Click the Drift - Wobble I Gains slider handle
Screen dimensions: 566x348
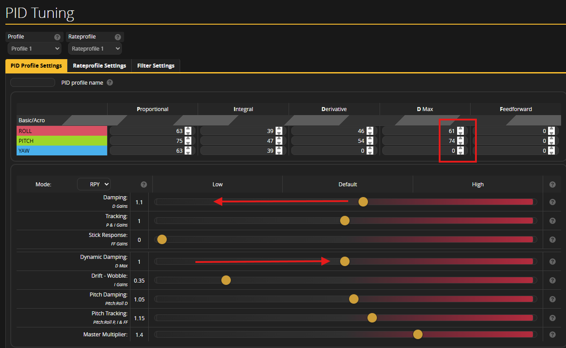tap(226, 280)
